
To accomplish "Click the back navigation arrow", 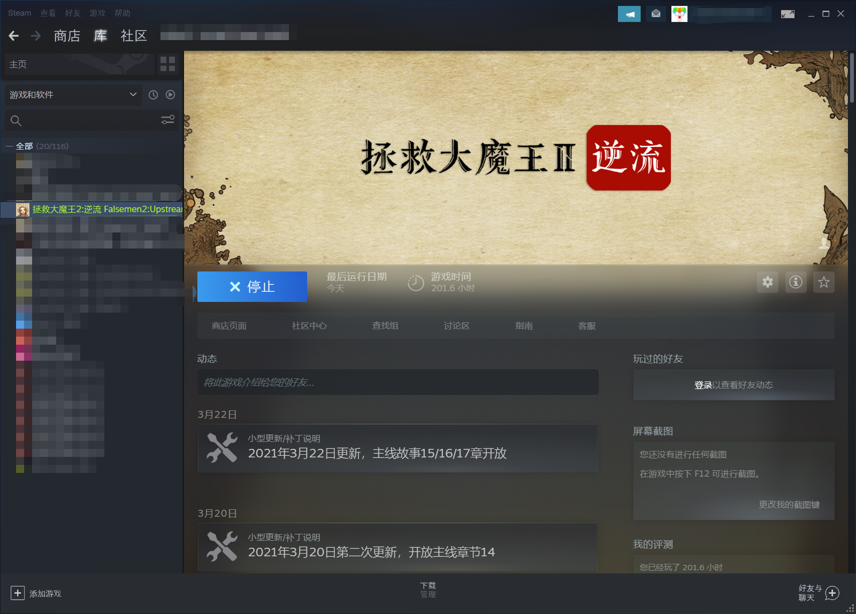I will pos(14,36).
